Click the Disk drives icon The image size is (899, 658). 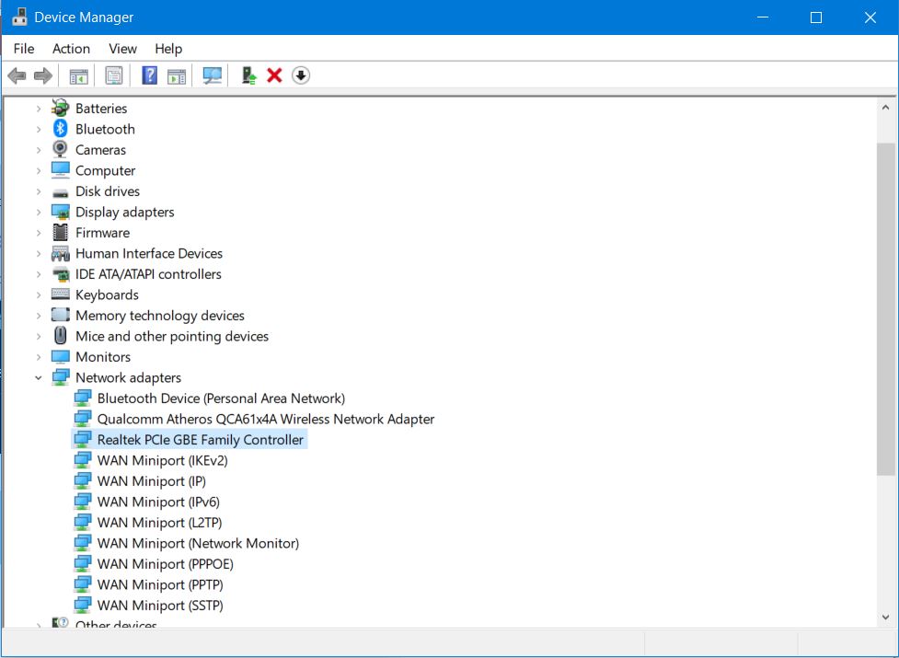(60, 193)
